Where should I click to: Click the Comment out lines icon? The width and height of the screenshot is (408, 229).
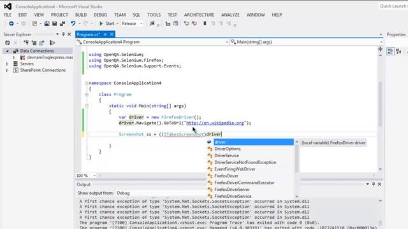click(x=168, y=24)
